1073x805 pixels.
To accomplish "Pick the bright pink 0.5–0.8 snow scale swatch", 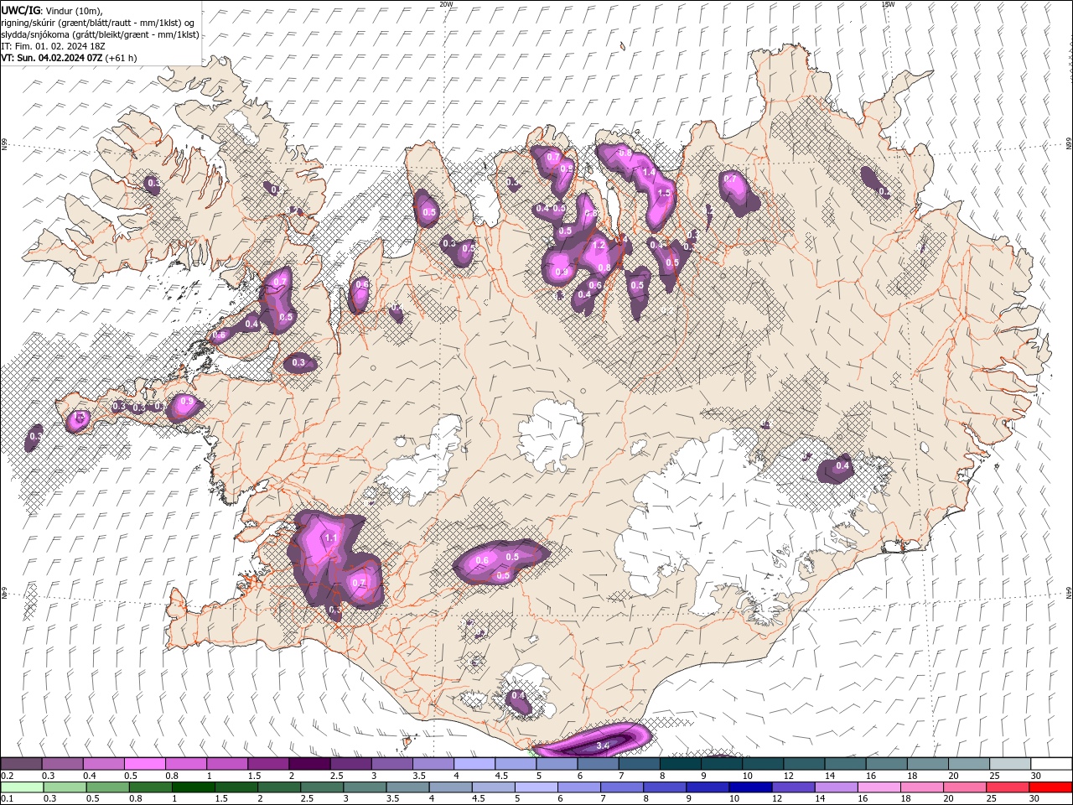I will tap(145, 764).
